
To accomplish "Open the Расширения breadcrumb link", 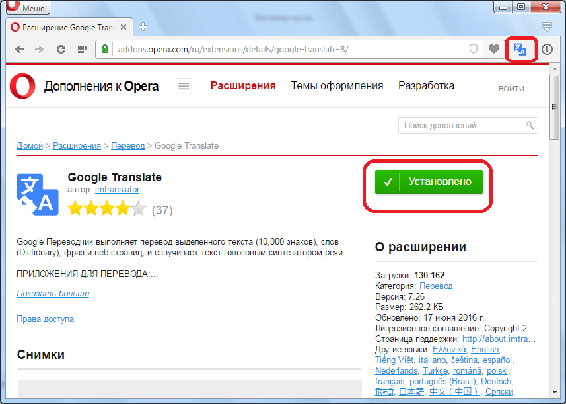I will tap(77, 146).
